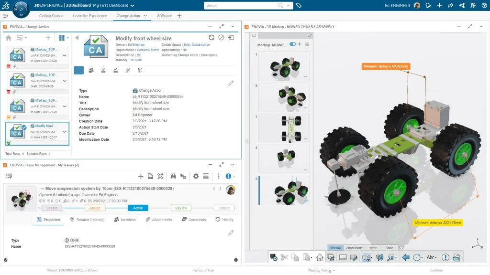Image resolution: width=490 pixels, height=275 pixels.
Task: Select the Review state in issue lifecycle
Action: (x=181, y=208)
